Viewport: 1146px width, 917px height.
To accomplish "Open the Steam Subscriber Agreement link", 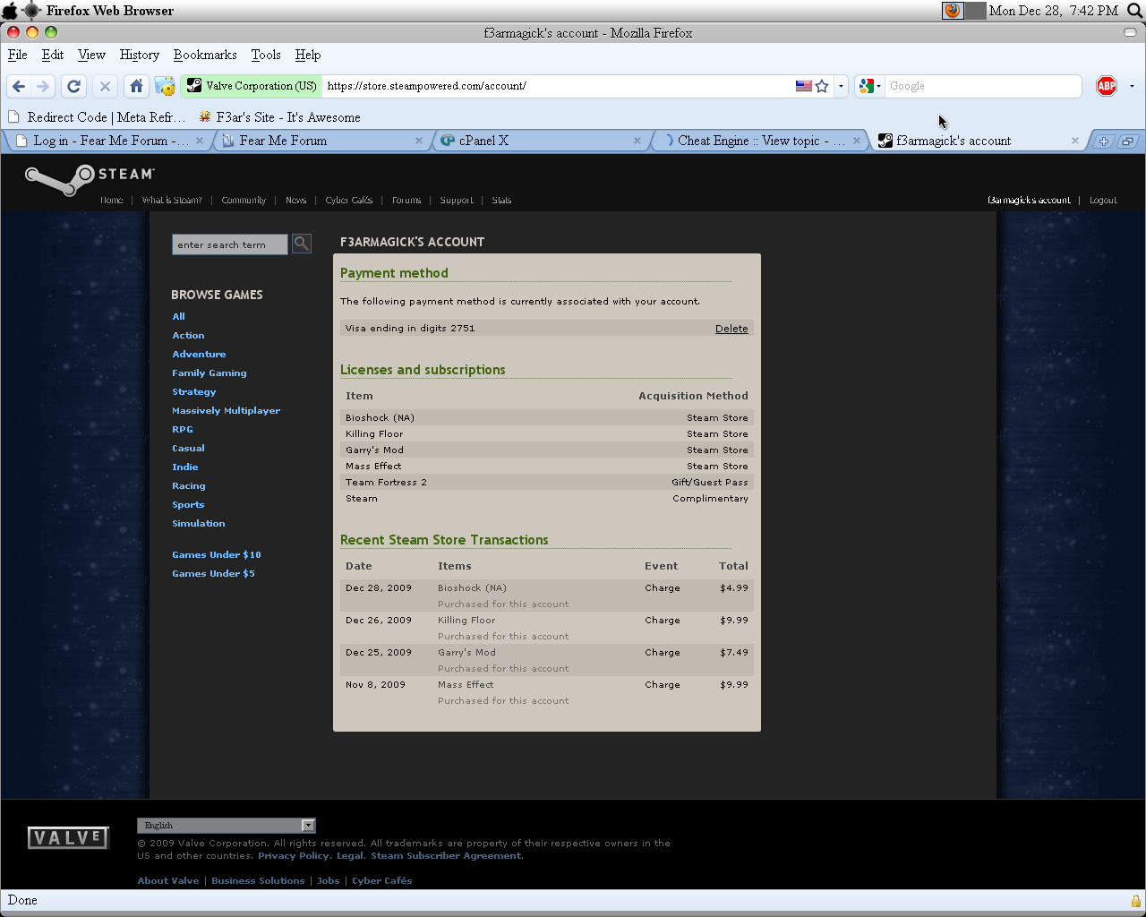I will tap(446, 856).
